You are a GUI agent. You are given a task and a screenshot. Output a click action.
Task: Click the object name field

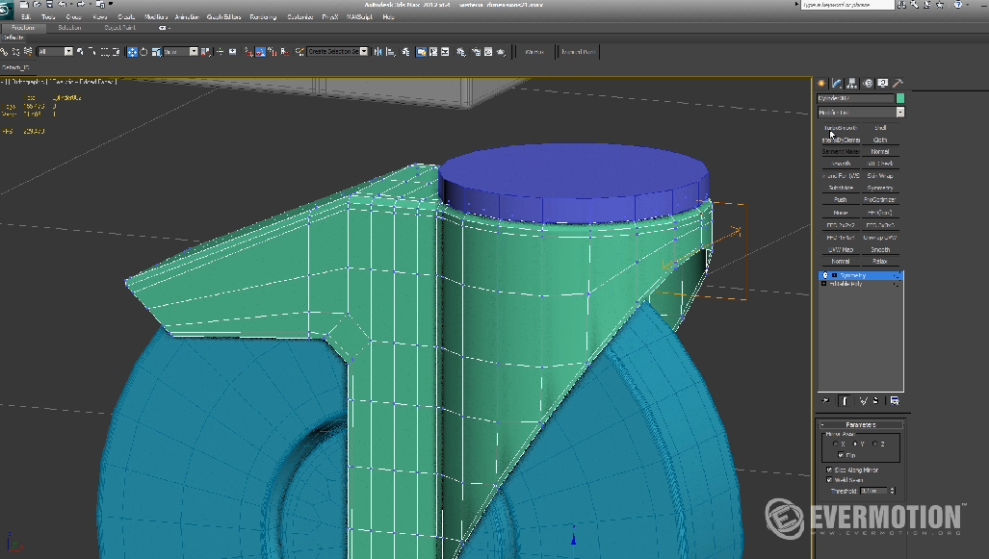click(856, 98)
